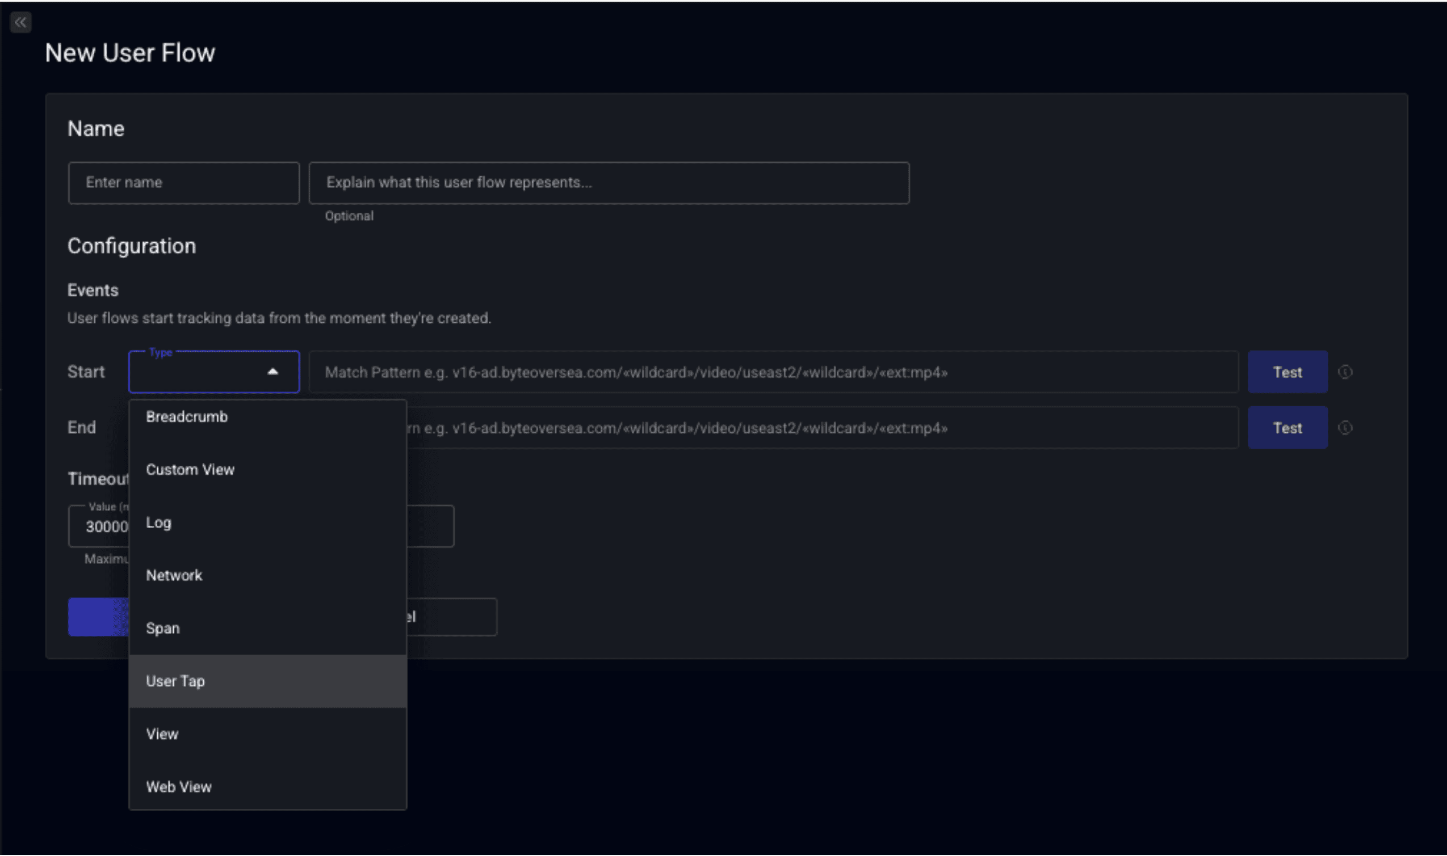Pick View from the Type dropdown
Screen dimensions: 1447x856
click(x=162, y=734)
